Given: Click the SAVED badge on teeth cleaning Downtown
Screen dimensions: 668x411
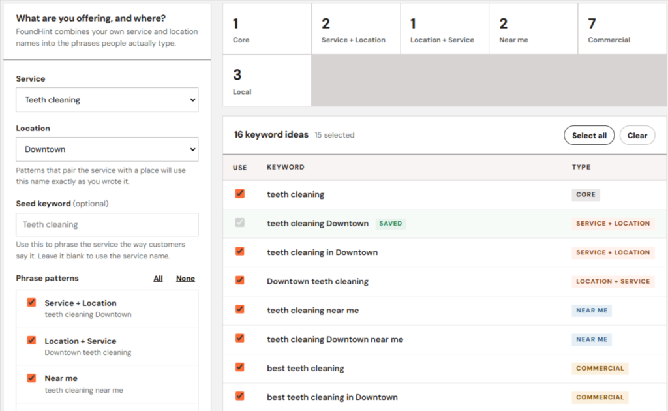Looking at the screenshot, I should coord(391,223).
